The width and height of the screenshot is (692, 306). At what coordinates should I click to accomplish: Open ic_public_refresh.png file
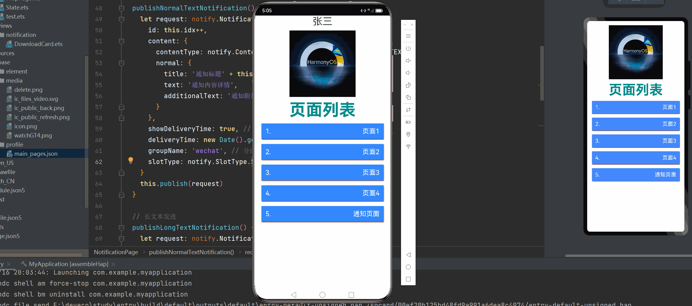coord(42,117)
